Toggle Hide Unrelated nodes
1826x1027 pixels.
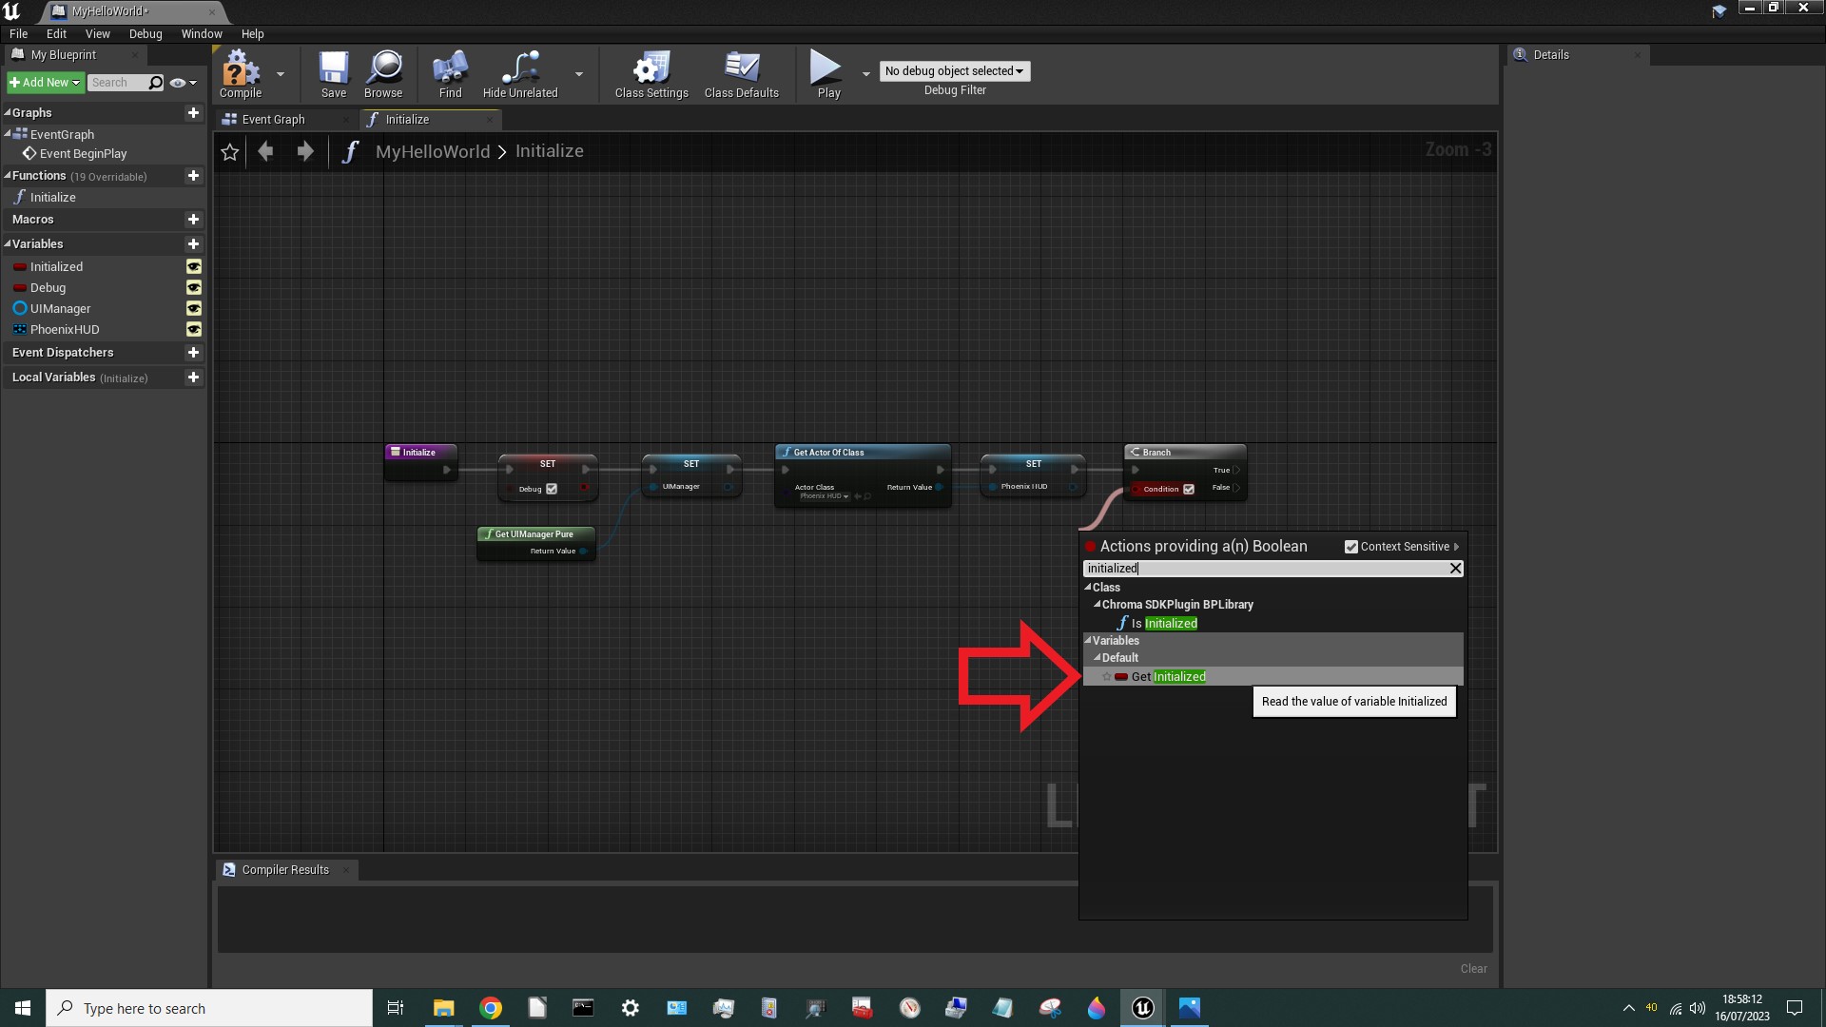click(x=520, y=74)
